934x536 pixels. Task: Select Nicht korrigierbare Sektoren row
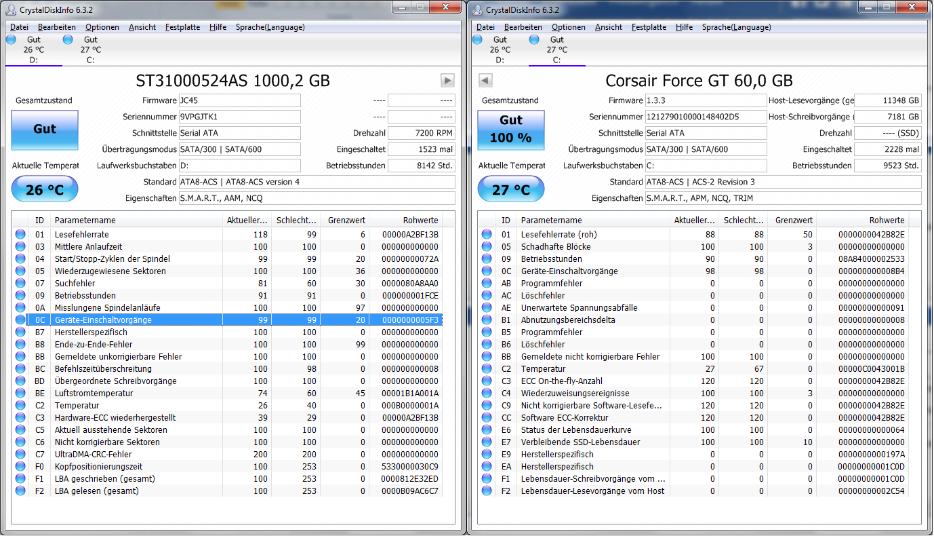click(x=228, y=442)
